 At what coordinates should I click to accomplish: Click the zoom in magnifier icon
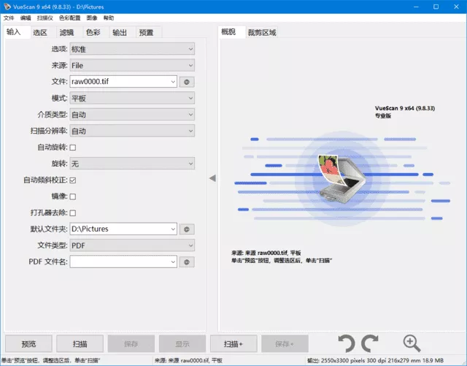(412, 343)
